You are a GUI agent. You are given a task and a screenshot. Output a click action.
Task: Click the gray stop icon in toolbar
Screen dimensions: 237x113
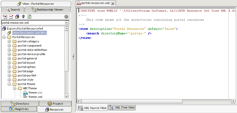[66, 17]
